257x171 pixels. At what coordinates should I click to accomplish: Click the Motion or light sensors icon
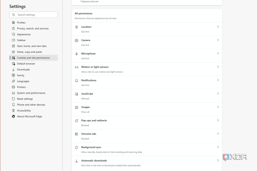tap(77, 67)
